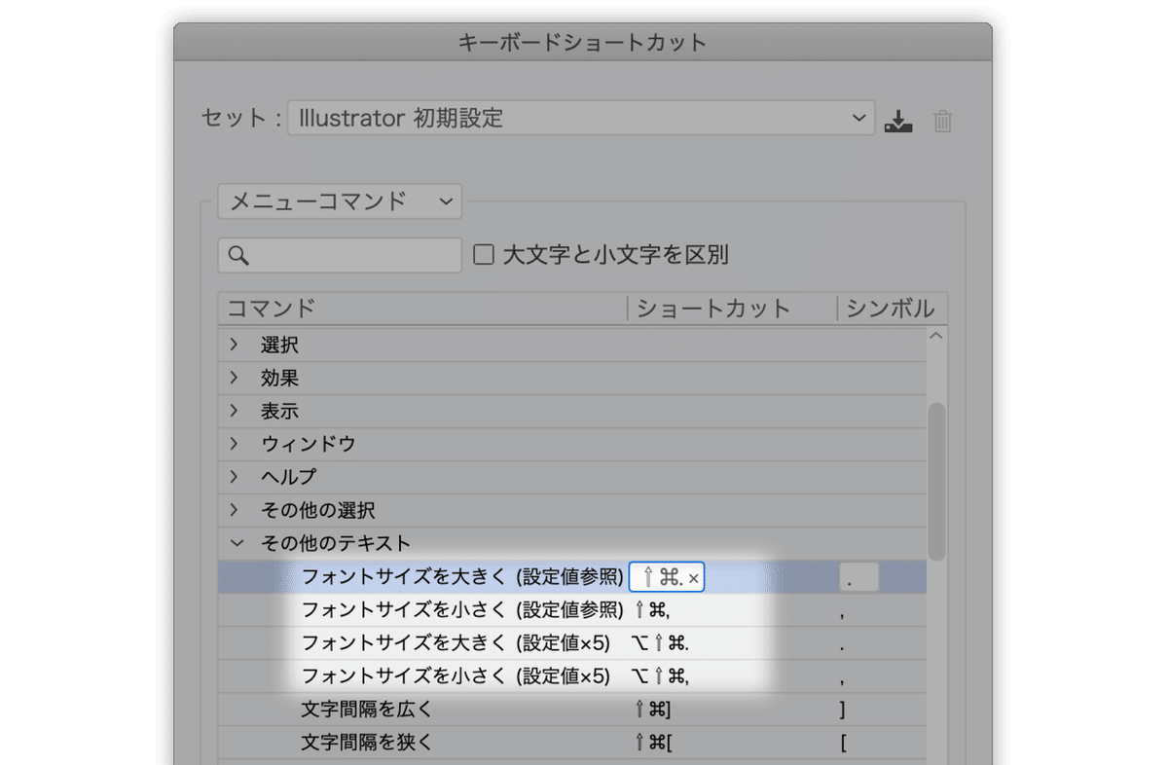
Task: Enable 大文字と小文字を区別 checkbox
Action: coord(484,255)
